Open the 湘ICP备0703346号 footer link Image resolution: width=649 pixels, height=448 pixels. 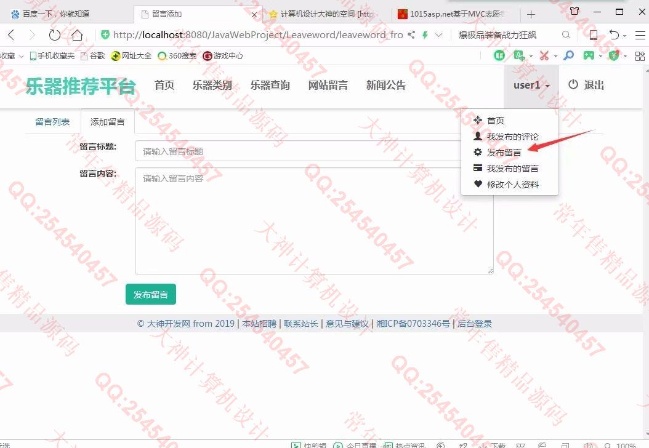point(413,324)
